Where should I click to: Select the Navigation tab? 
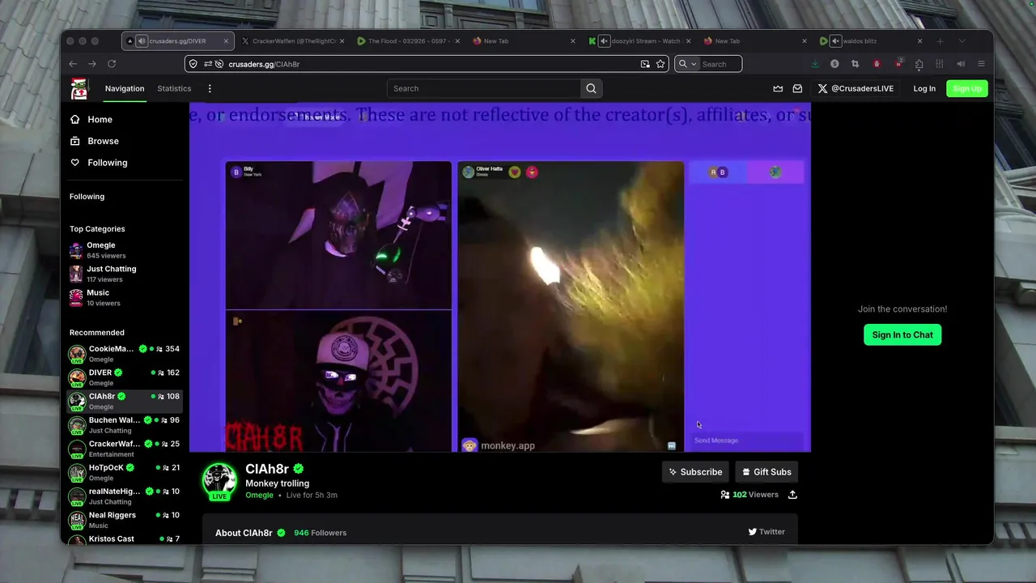[x=125, y=89]
